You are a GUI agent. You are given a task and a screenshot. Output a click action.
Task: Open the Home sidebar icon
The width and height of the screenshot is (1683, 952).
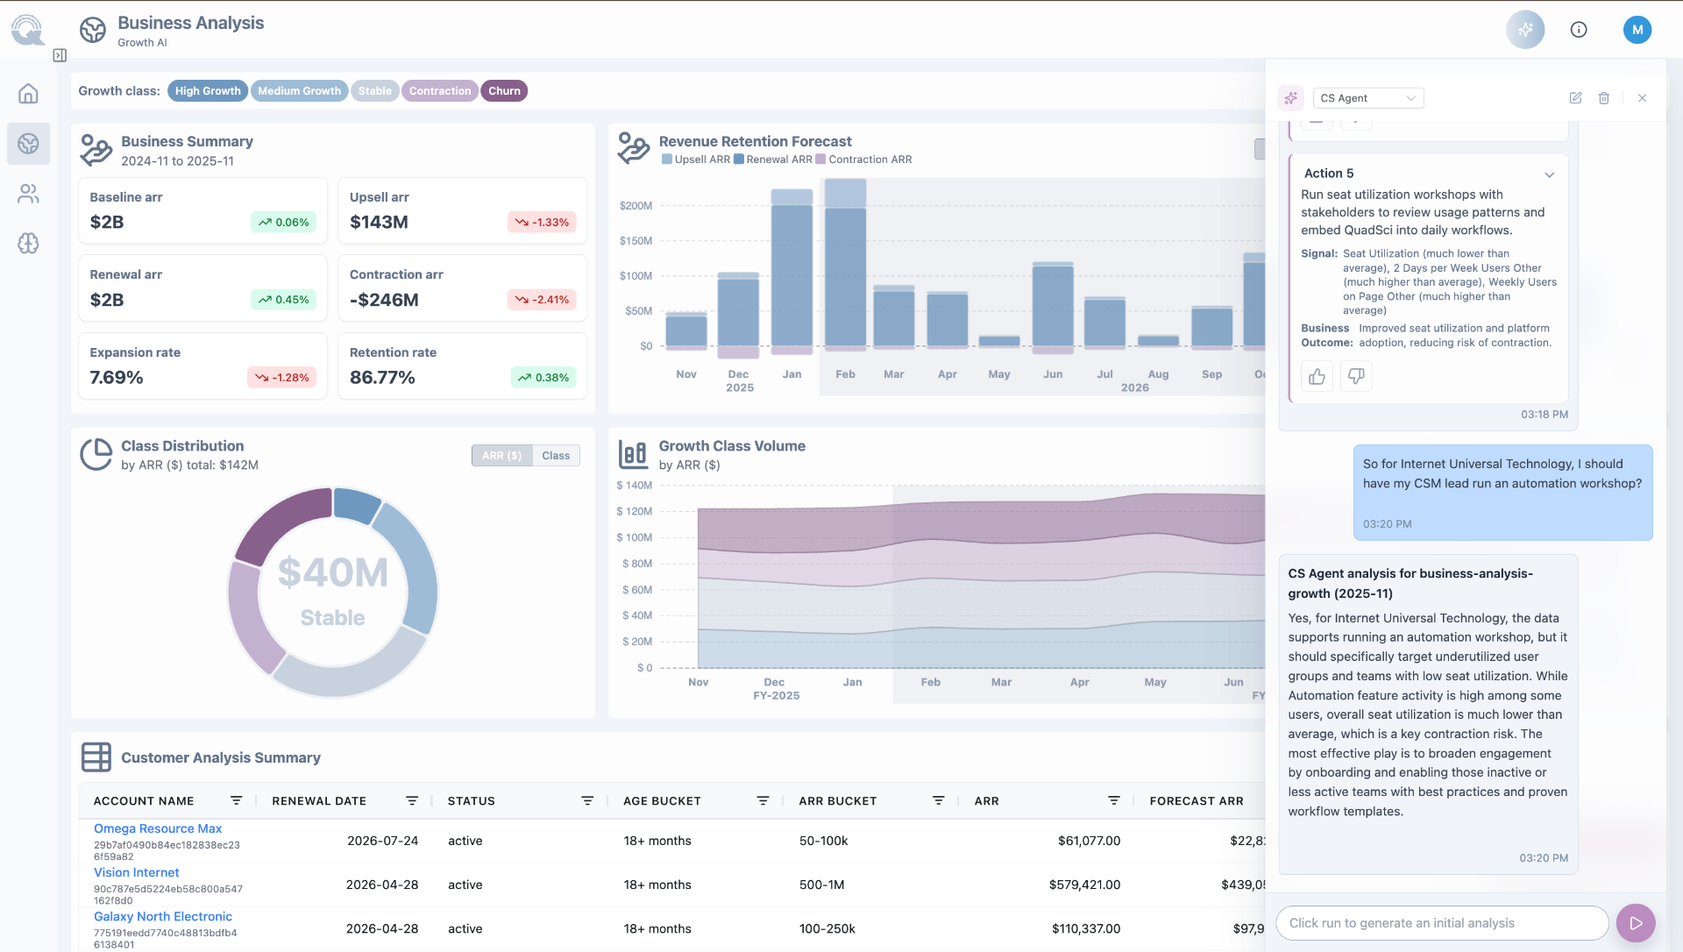coord(28,93)
